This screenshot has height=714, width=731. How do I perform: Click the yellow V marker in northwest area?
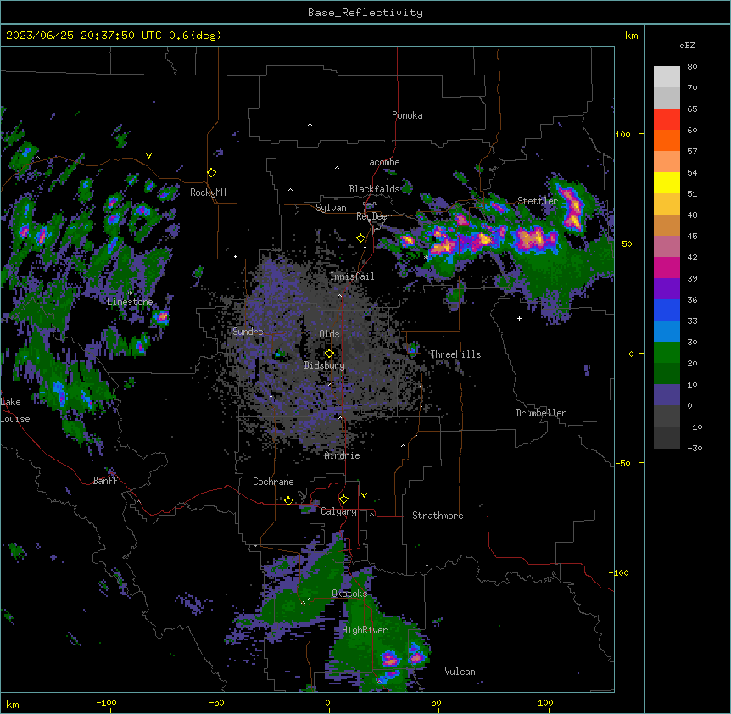tap(148, 156)
